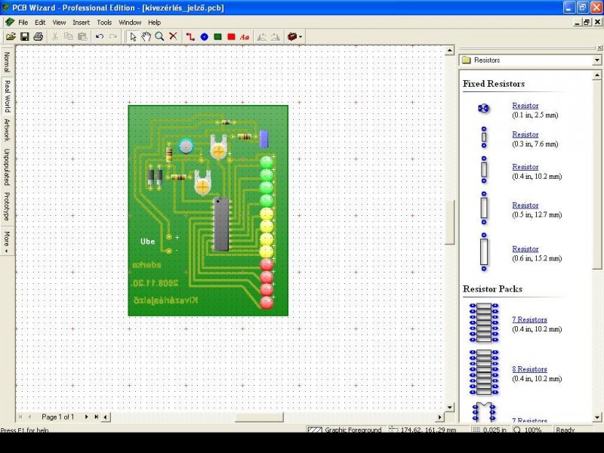This screenshot has height=453, width=604.
Task: Open the Insert menu
Action: [x=82, y=23]
